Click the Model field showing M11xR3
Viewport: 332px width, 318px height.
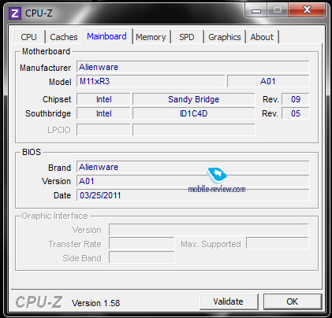coord(151,81)
